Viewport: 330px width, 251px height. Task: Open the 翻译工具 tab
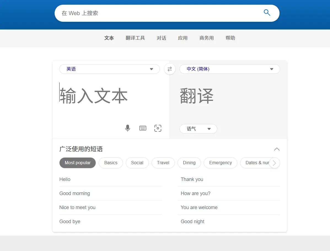135,38
